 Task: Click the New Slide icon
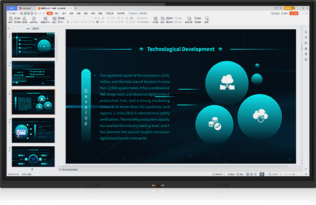pos(45,18)
